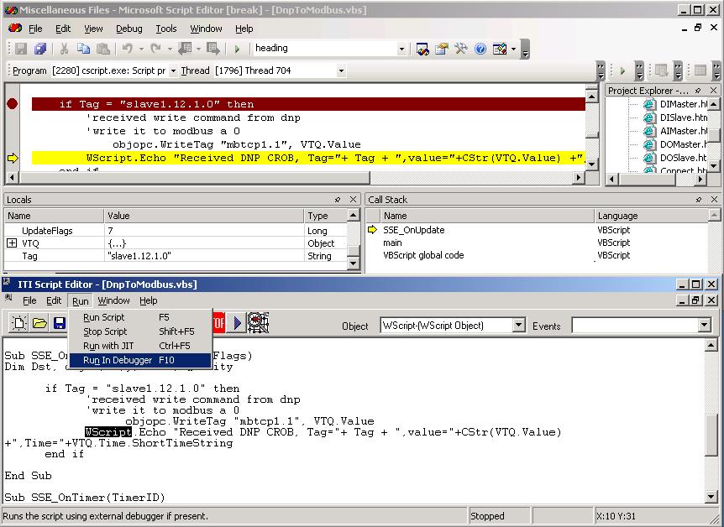
Task: Click the Type column header in Locals
Action: click(x=325, y=216)
